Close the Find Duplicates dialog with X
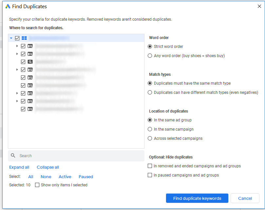Image resolution: width=265 pixels, height=210 pixels. [x=259, y=6]
